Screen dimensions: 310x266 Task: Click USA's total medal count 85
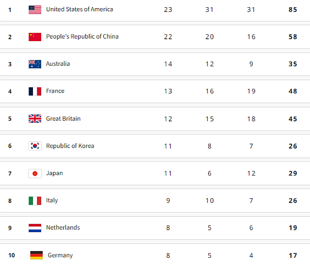(293, 9)
